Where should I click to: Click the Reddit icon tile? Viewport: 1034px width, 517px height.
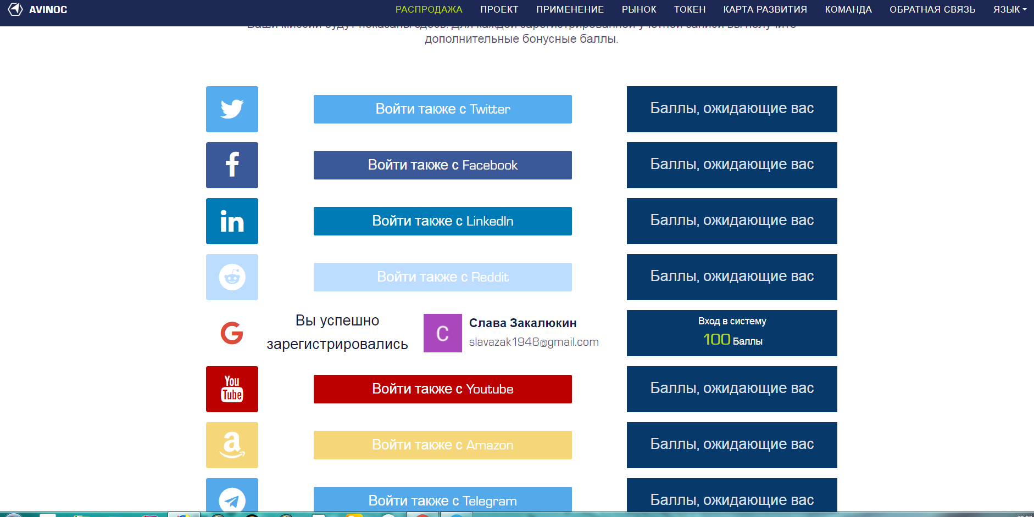[x=232, y=277]
